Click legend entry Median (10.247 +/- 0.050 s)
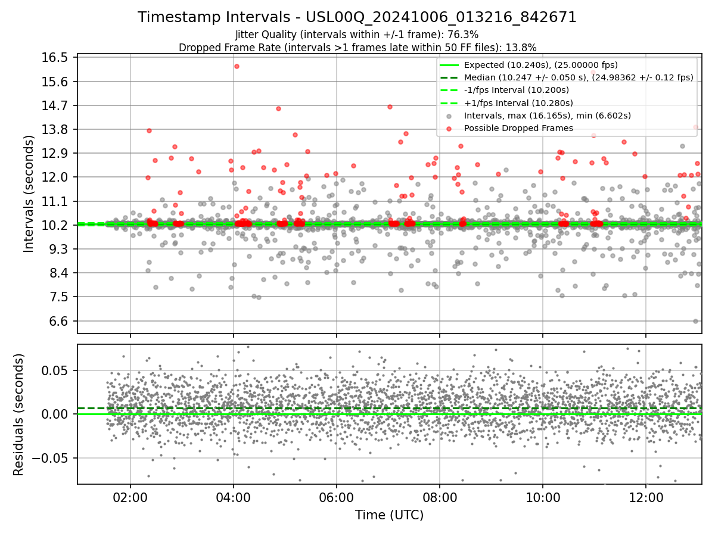 (579, 77)
